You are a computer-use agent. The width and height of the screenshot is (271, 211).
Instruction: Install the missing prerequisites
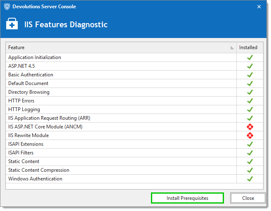click(x=187, y=198)
